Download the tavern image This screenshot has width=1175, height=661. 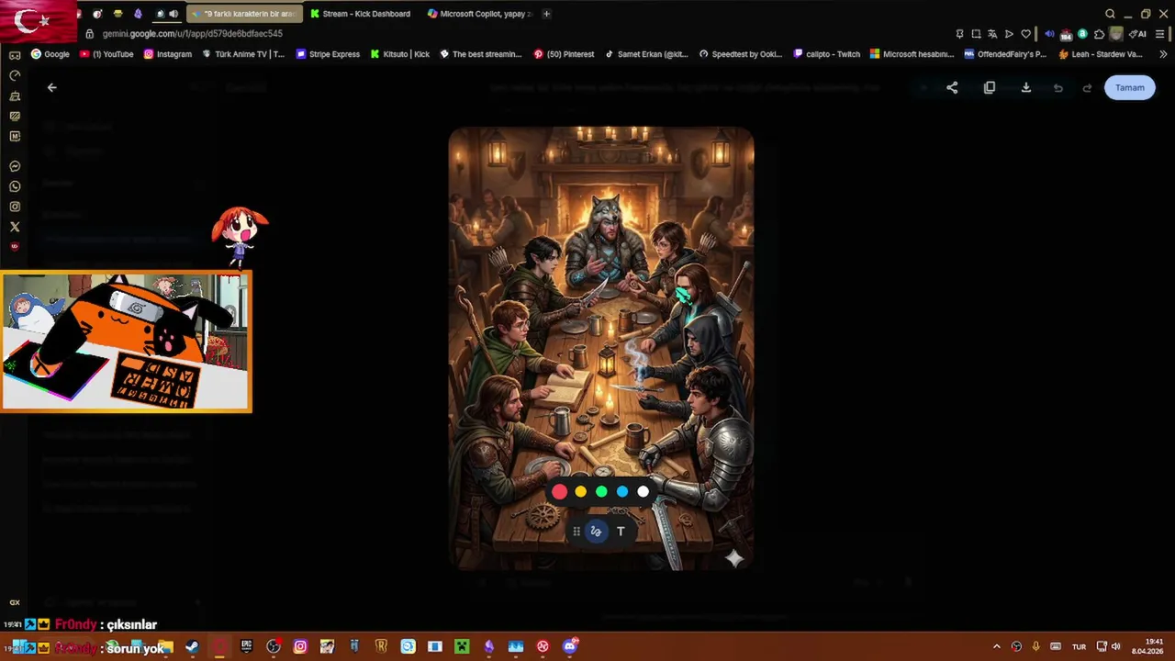1026,87
